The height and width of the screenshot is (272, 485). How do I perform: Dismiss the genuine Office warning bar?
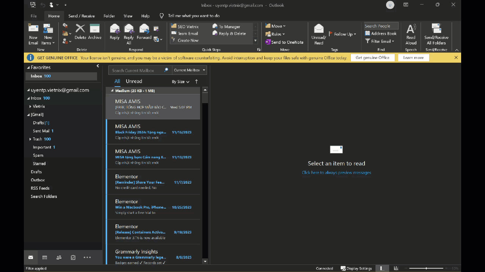(456, 57)
